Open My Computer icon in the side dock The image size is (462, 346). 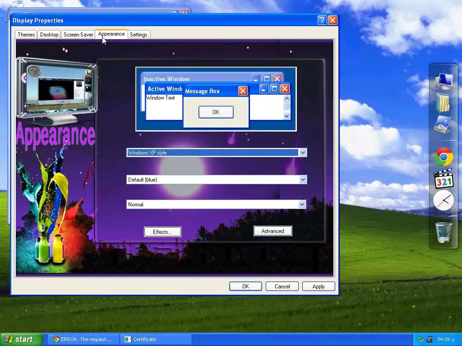(x=444, y=81)
